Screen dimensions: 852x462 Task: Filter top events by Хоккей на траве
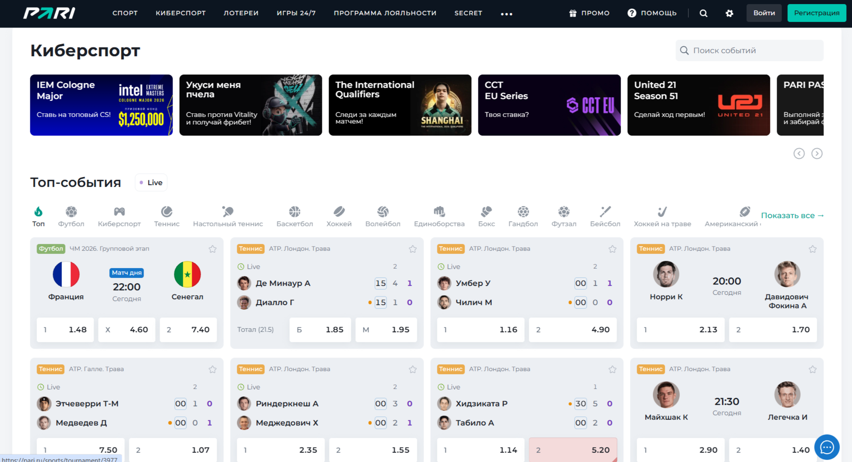pyautogui.click(x=663, y=216)
